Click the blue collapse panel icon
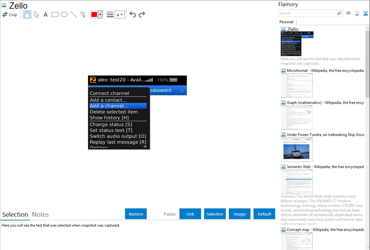 point(365,13)
